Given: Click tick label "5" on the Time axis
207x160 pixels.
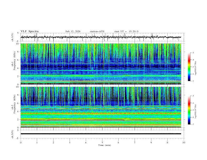Looking at the screenshot, I should point(102,142).
